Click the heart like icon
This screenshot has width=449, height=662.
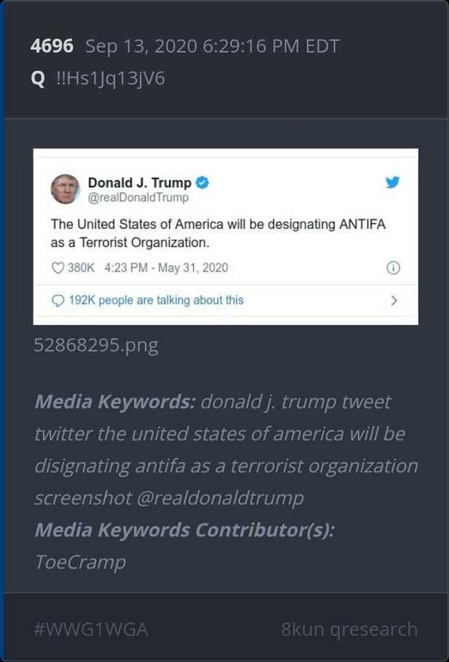(x=58, y=267)
